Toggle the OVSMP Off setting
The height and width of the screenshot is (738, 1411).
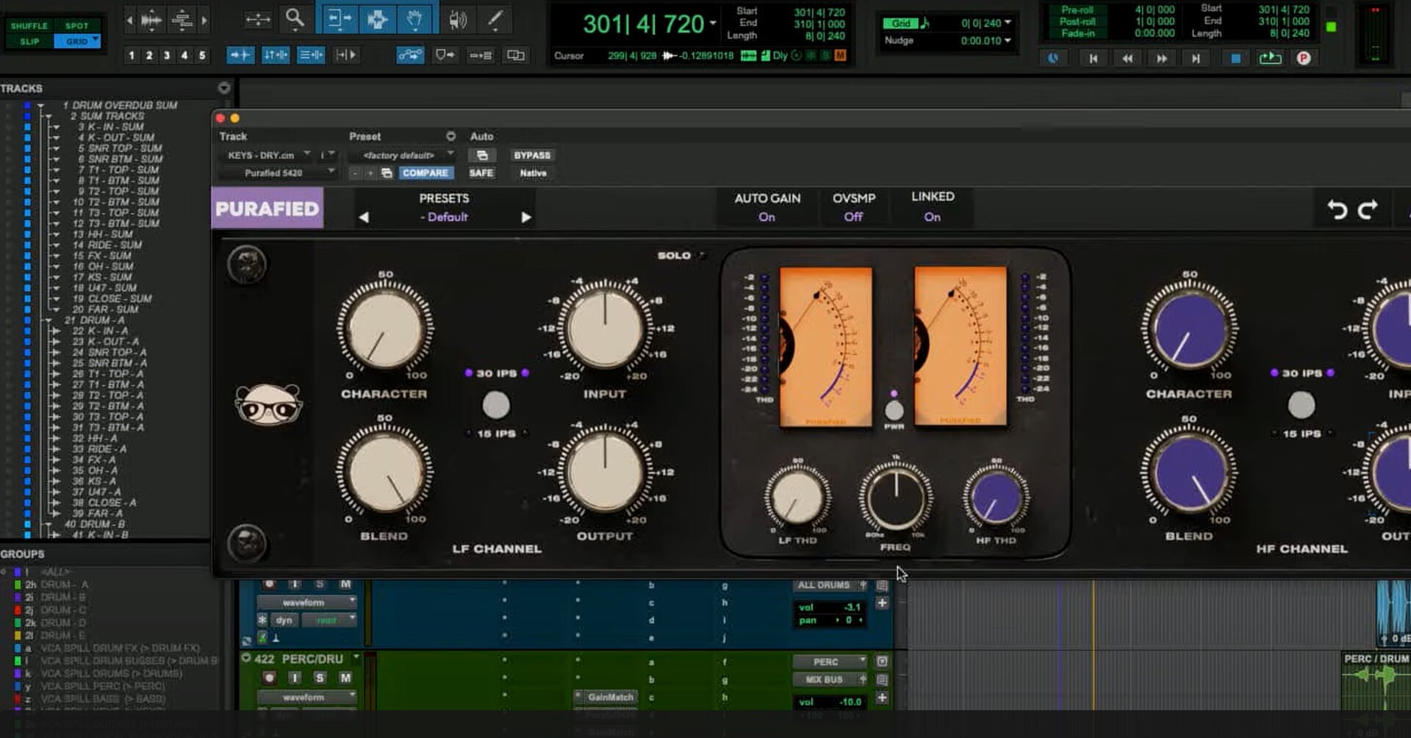(853, 217)
